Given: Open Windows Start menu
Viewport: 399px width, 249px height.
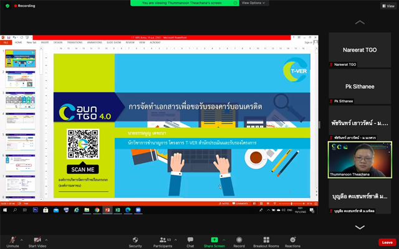Looking at the screenshot, I should point(5,210).
